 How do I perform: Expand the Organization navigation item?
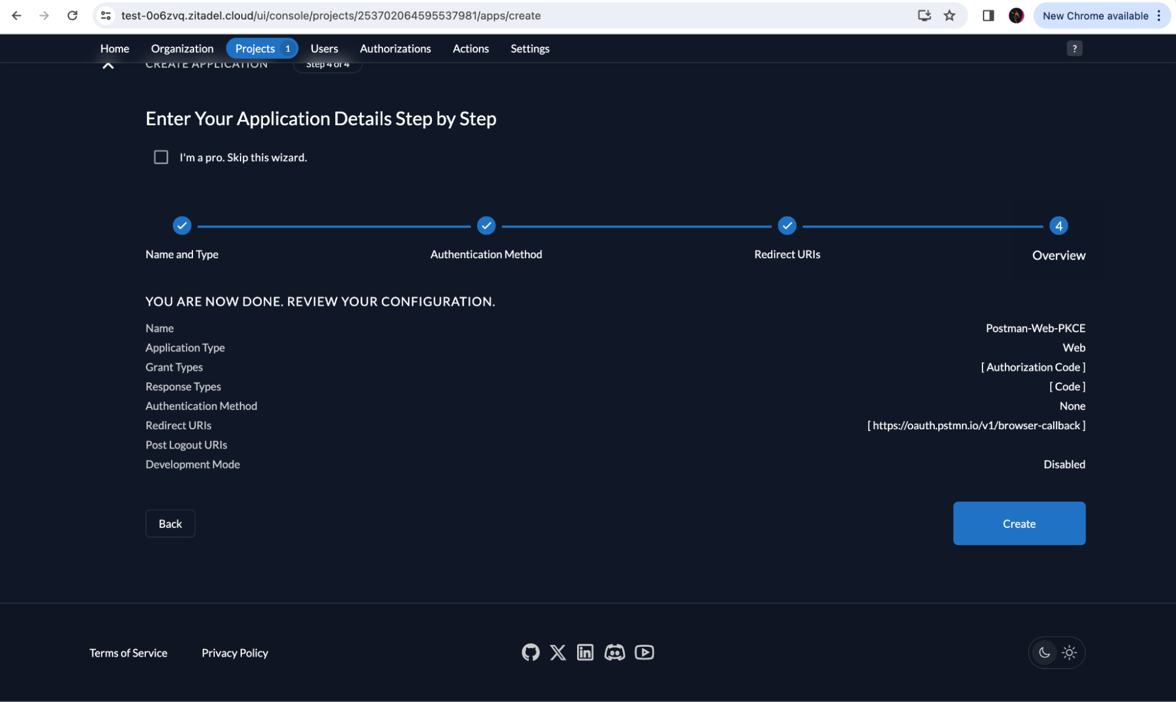click(x=181, y=48)
